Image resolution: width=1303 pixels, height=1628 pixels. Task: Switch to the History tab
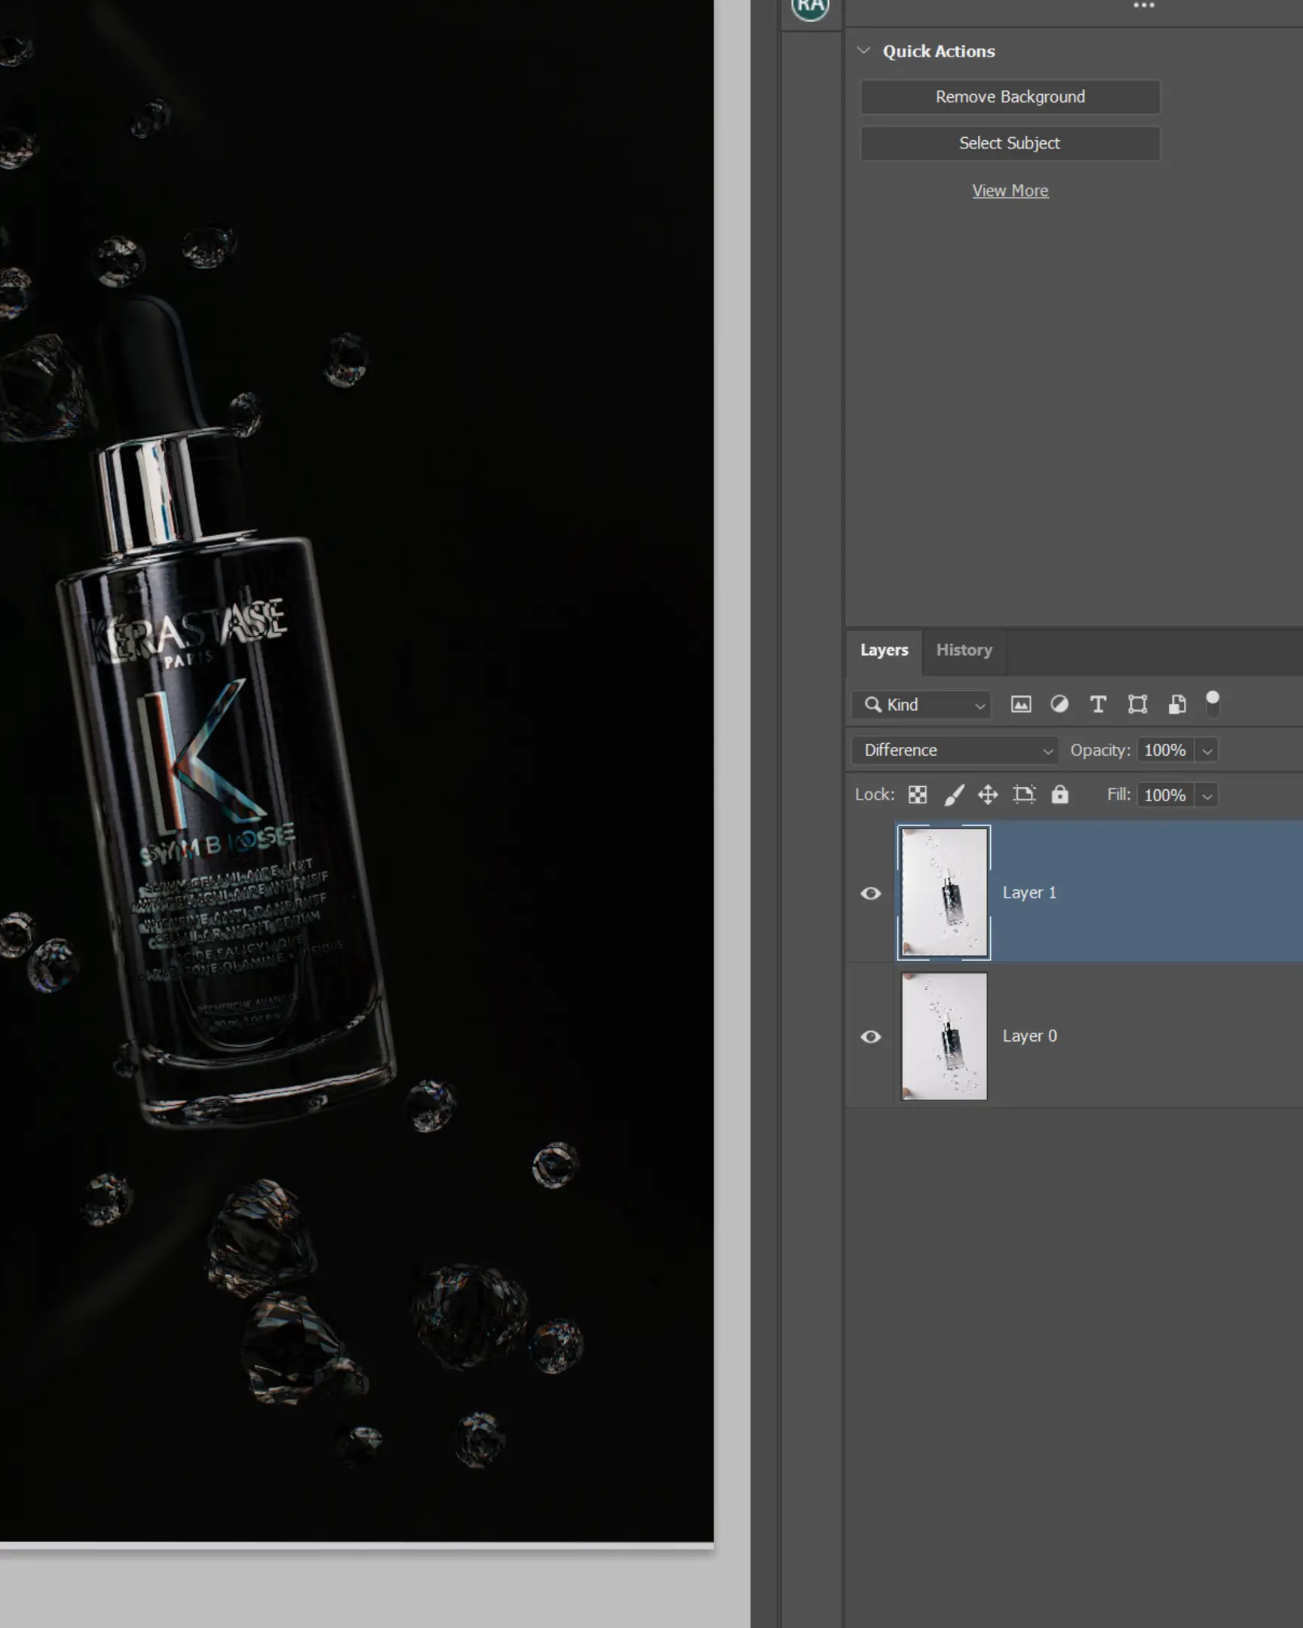(964, 650)
